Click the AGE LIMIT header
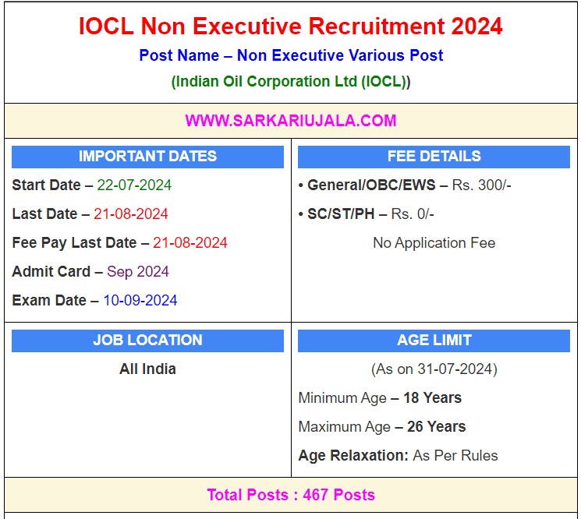The width and height of the screenshot is (581, 519). pos(434,341)
